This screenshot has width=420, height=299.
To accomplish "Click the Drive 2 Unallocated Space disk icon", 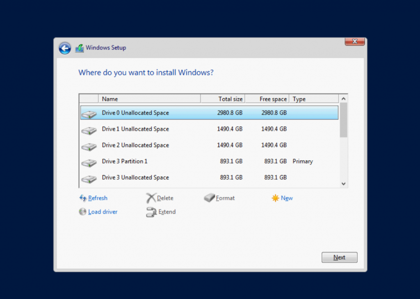I will [x=89, y=147].
